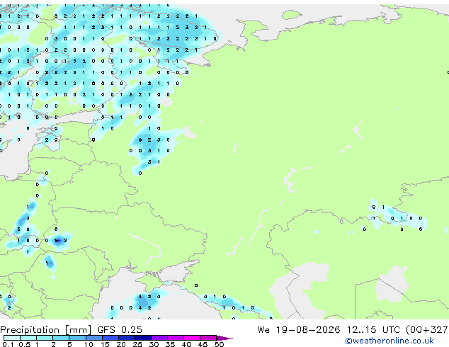Click the 10–15 mm legend swatch
Screen dimensions: 449x347
93,338
